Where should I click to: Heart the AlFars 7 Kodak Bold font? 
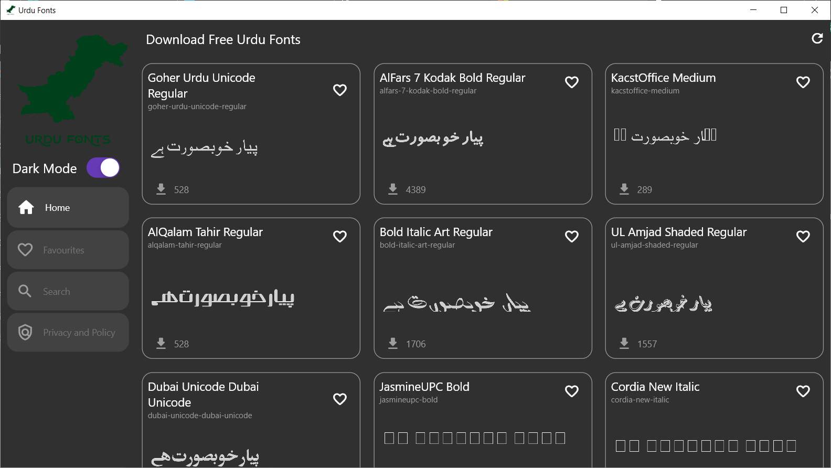point(571,82)
